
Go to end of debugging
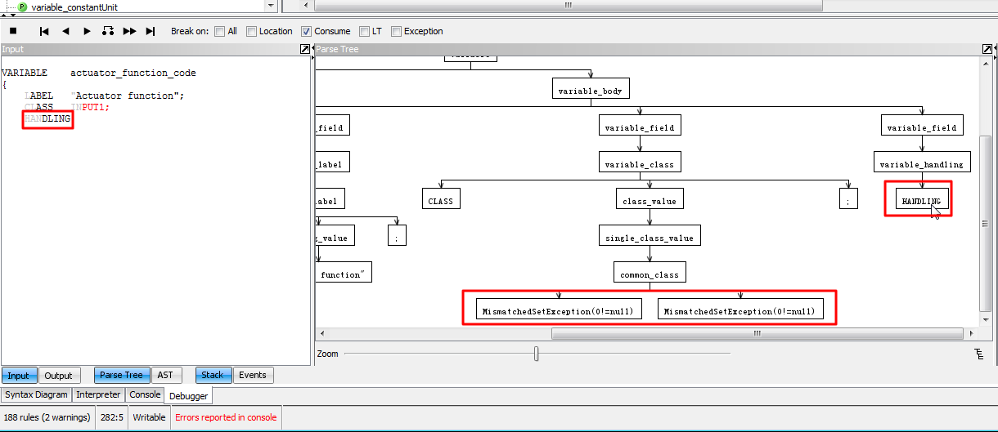151,31
